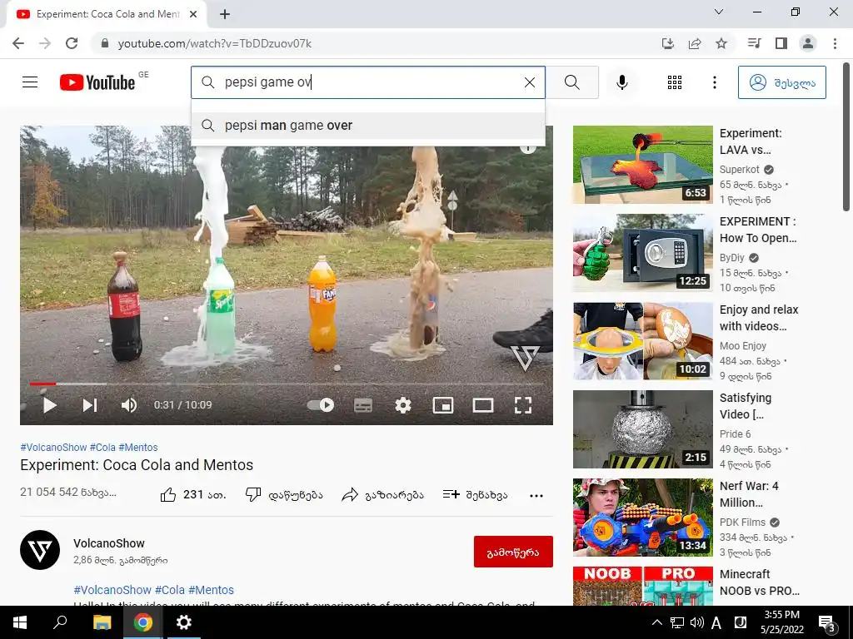The height and width of the screenshot is (639, 853).
Task: Open VolcanoShow channel avatar
Action: 40,550
